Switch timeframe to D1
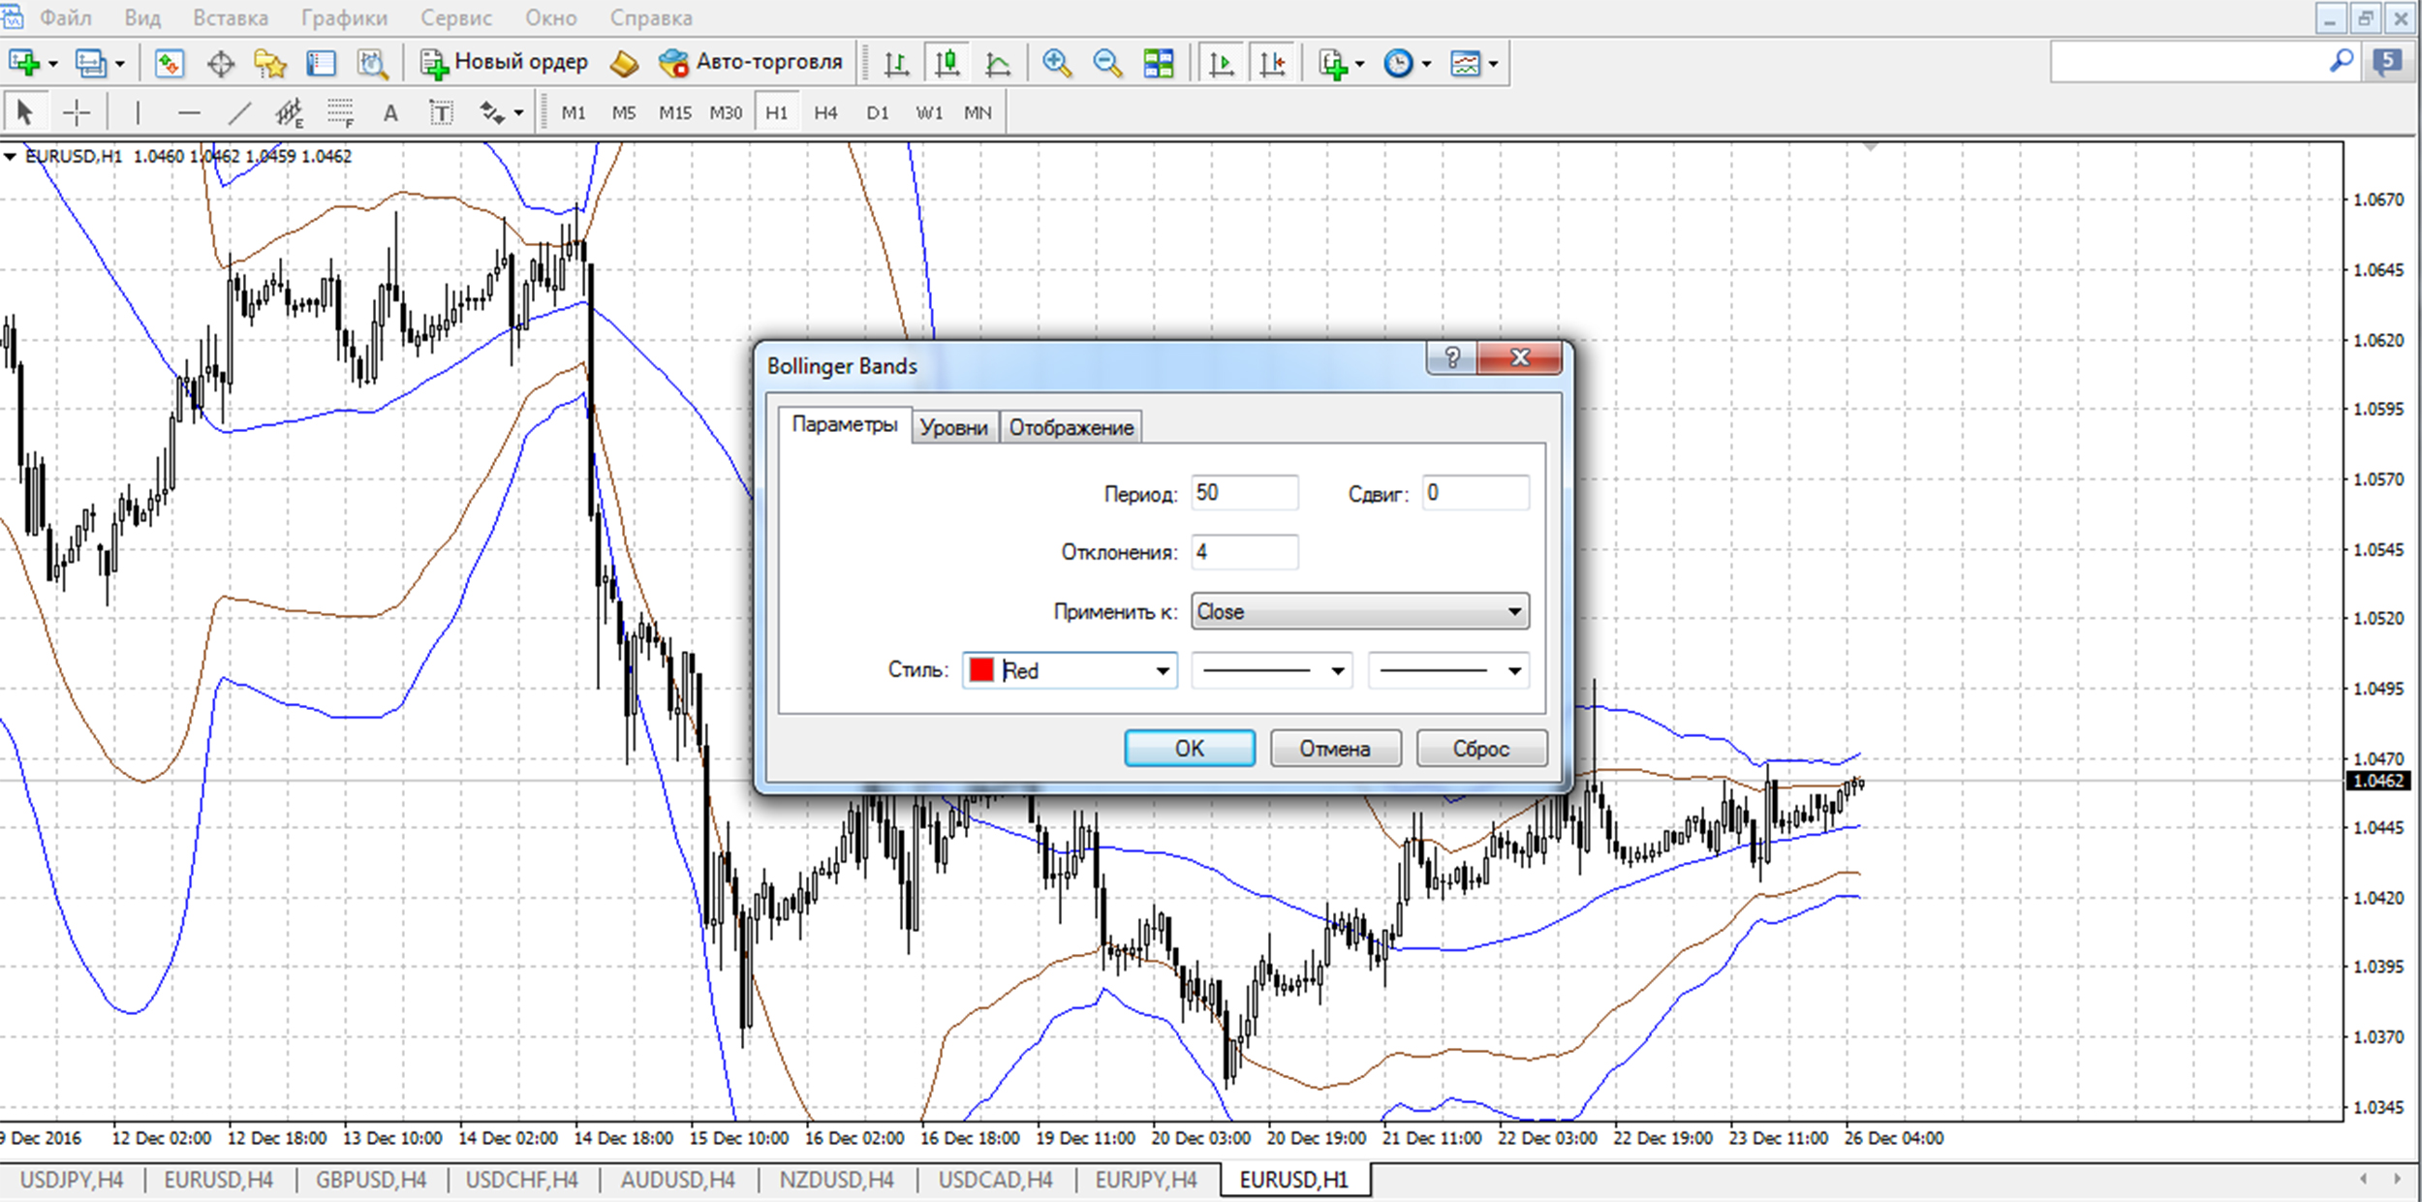The height and width of the screenshot is (1202, 2422). tap(878, 113)
